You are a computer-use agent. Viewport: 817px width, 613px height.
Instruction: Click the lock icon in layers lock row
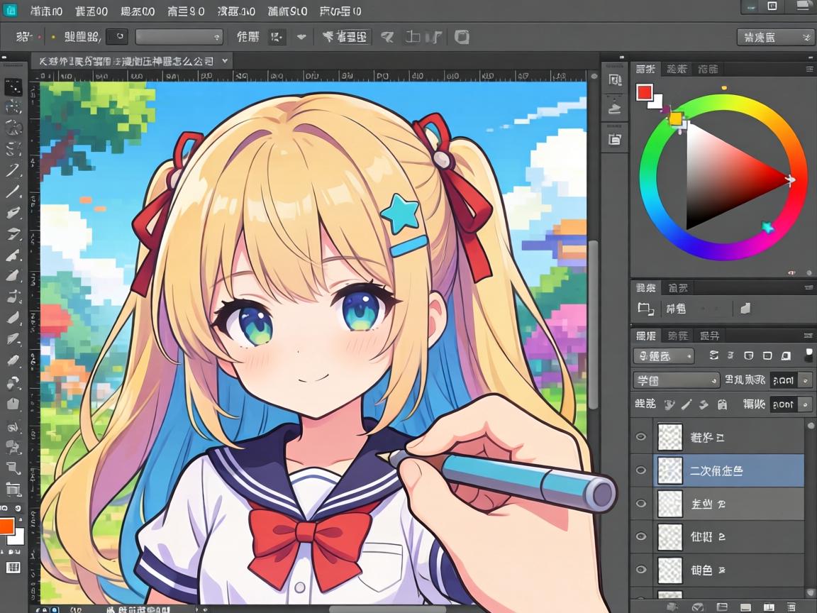coord(722,405)
